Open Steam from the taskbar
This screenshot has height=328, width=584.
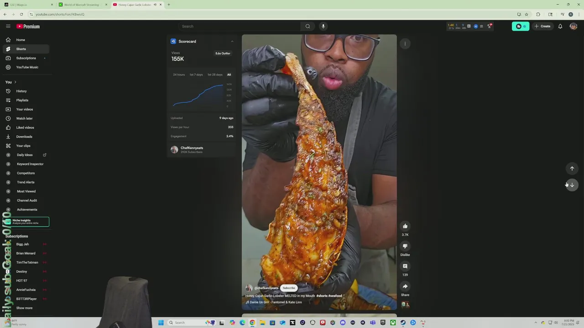(x=403, y=323)
